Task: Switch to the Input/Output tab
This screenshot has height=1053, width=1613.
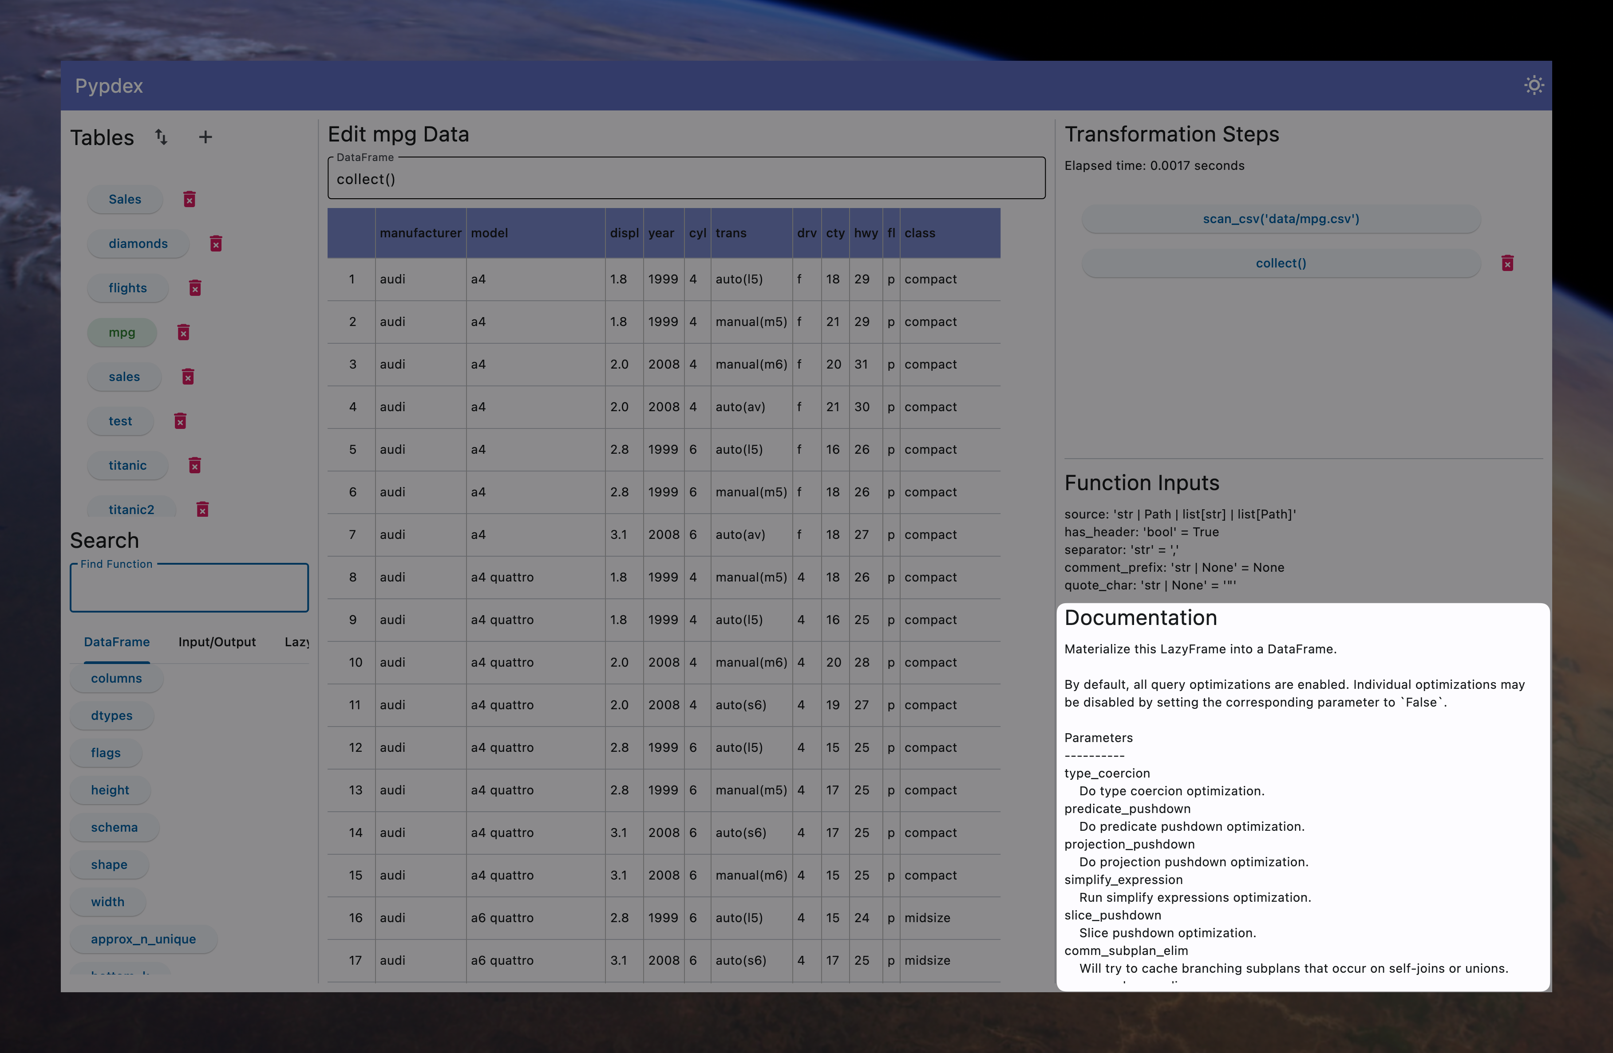Action: tap(217, 642)
